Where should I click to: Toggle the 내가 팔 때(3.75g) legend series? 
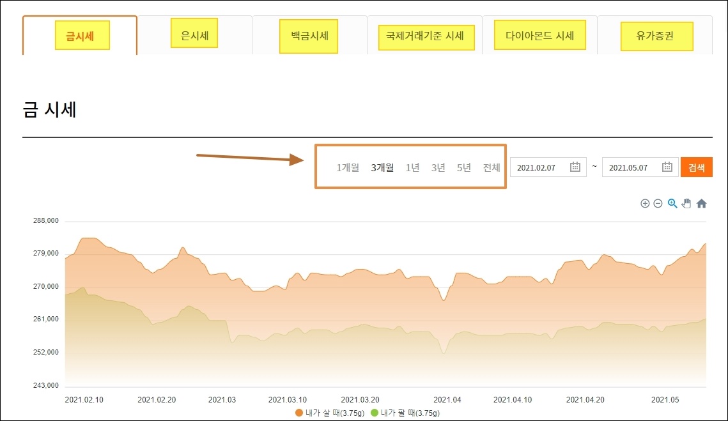coord(405,413)
